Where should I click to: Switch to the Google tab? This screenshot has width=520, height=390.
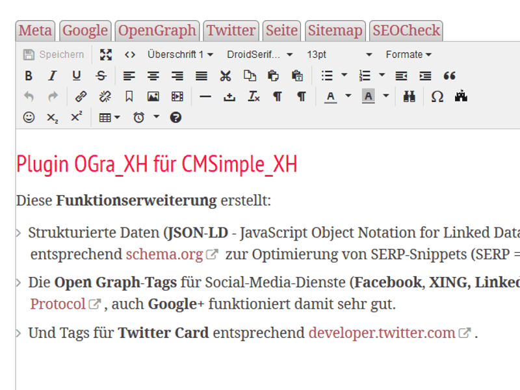[x=85, y=31]
